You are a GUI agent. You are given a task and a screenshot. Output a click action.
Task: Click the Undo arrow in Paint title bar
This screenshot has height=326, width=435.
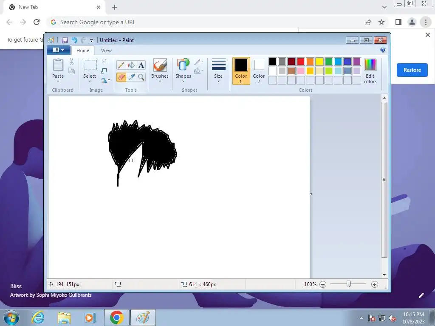point(74,40)
